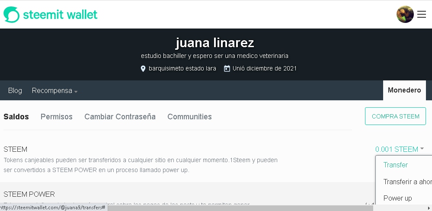Click the location pin icon near barquisimeto
This screenshot has height=211, width=432.
pyautogui.click(x=143, y=69)
